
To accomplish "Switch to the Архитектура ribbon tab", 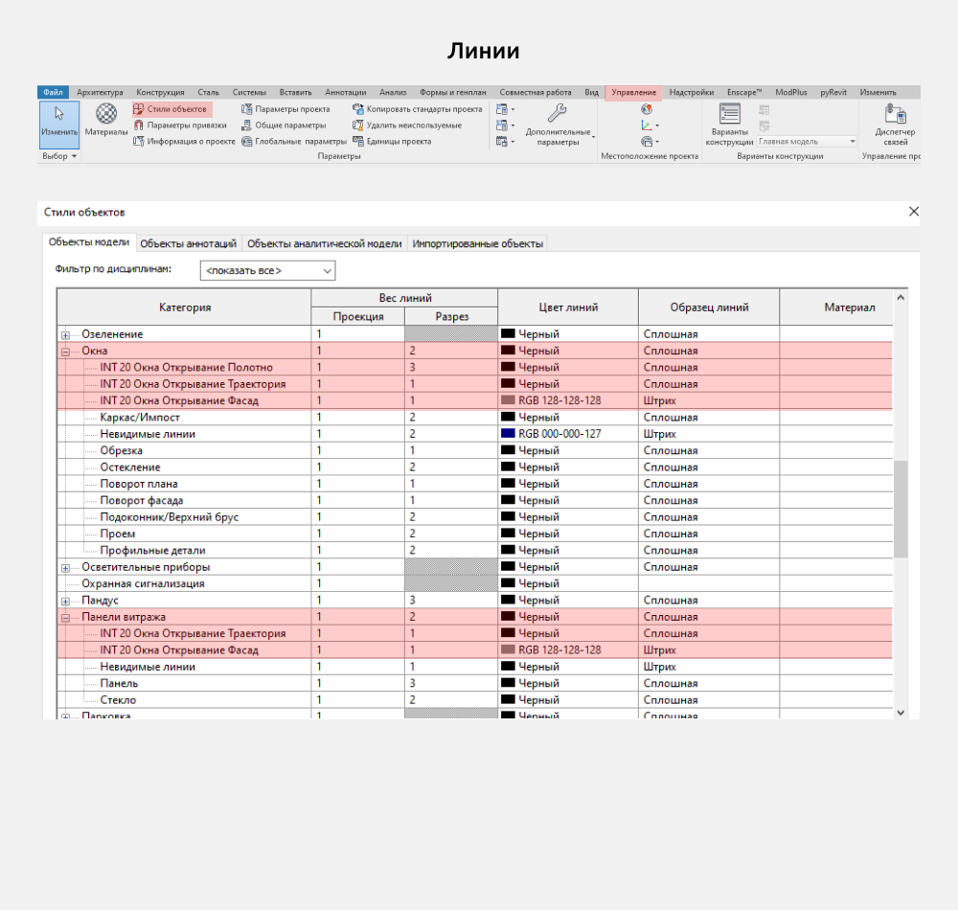I will coord(100,92).
